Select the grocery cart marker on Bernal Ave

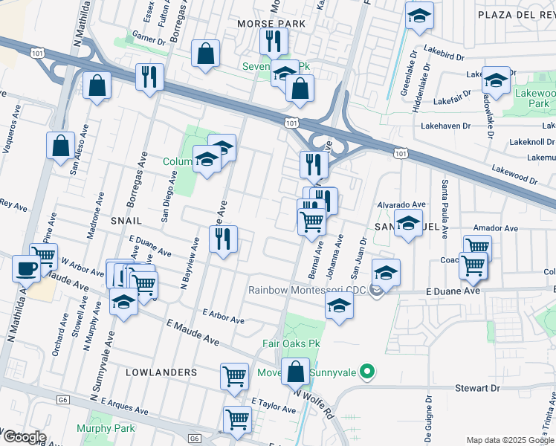click(311, 224)
